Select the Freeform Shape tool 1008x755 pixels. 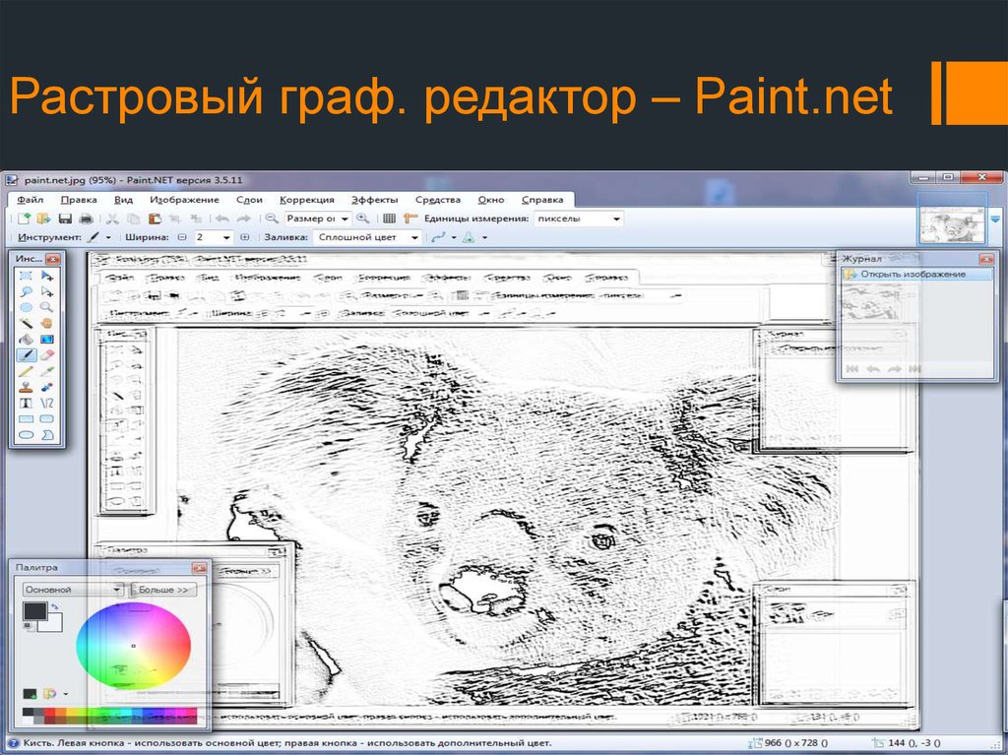click(47, 435)
